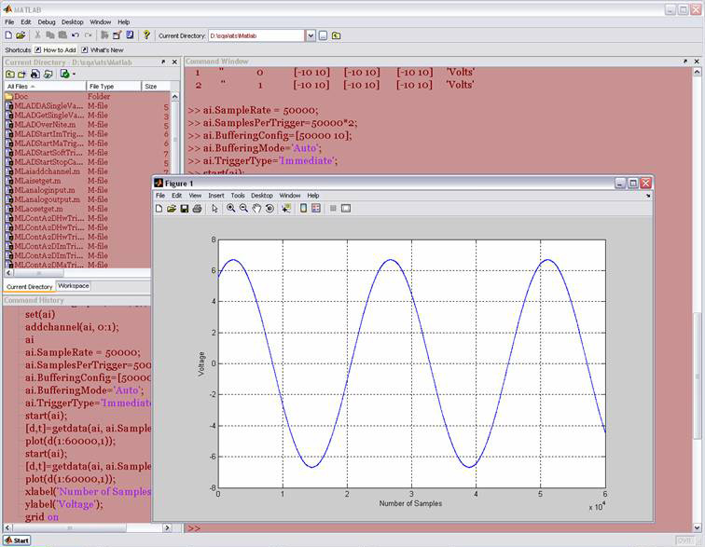Activate the Rotate 3D tool
Viewport: 705px width, 547px height.
[270, 209]
